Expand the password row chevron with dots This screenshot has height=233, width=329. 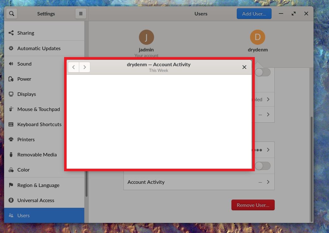[268, 150]
